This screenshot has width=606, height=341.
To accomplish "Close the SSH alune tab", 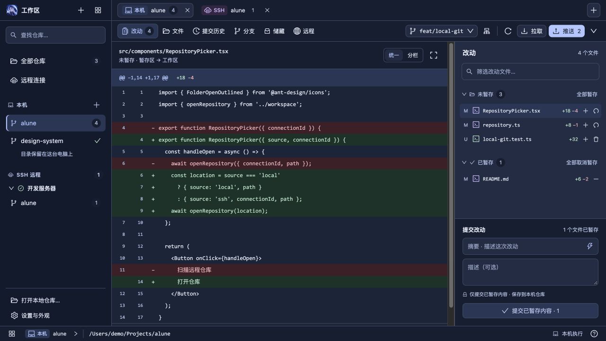I will (267, 10).
